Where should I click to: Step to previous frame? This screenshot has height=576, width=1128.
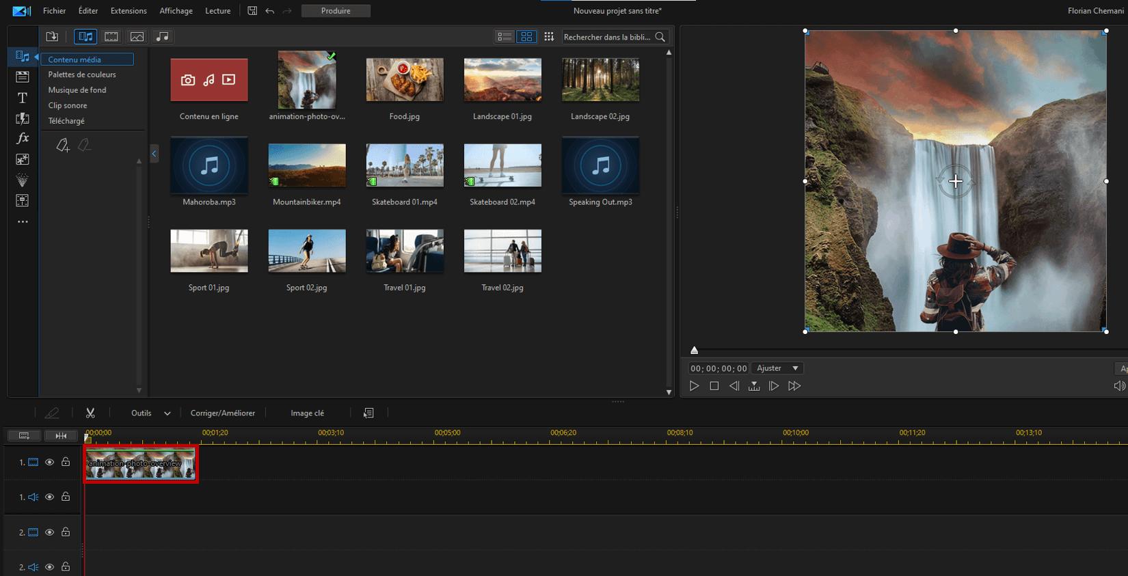734,386
